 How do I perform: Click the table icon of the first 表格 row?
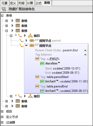point(18,21)
